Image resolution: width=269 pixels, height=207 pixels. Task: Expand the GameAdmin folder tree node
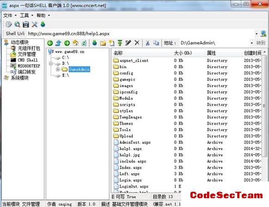coord(58,69)
